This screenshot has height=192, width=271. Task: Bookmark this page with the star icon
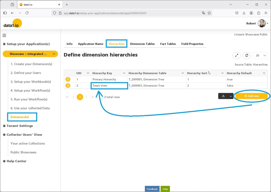click(209, 13)
